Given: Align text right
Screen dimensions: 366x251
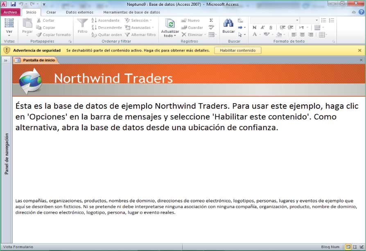Looking at the screenshot, I should [310, 34].
